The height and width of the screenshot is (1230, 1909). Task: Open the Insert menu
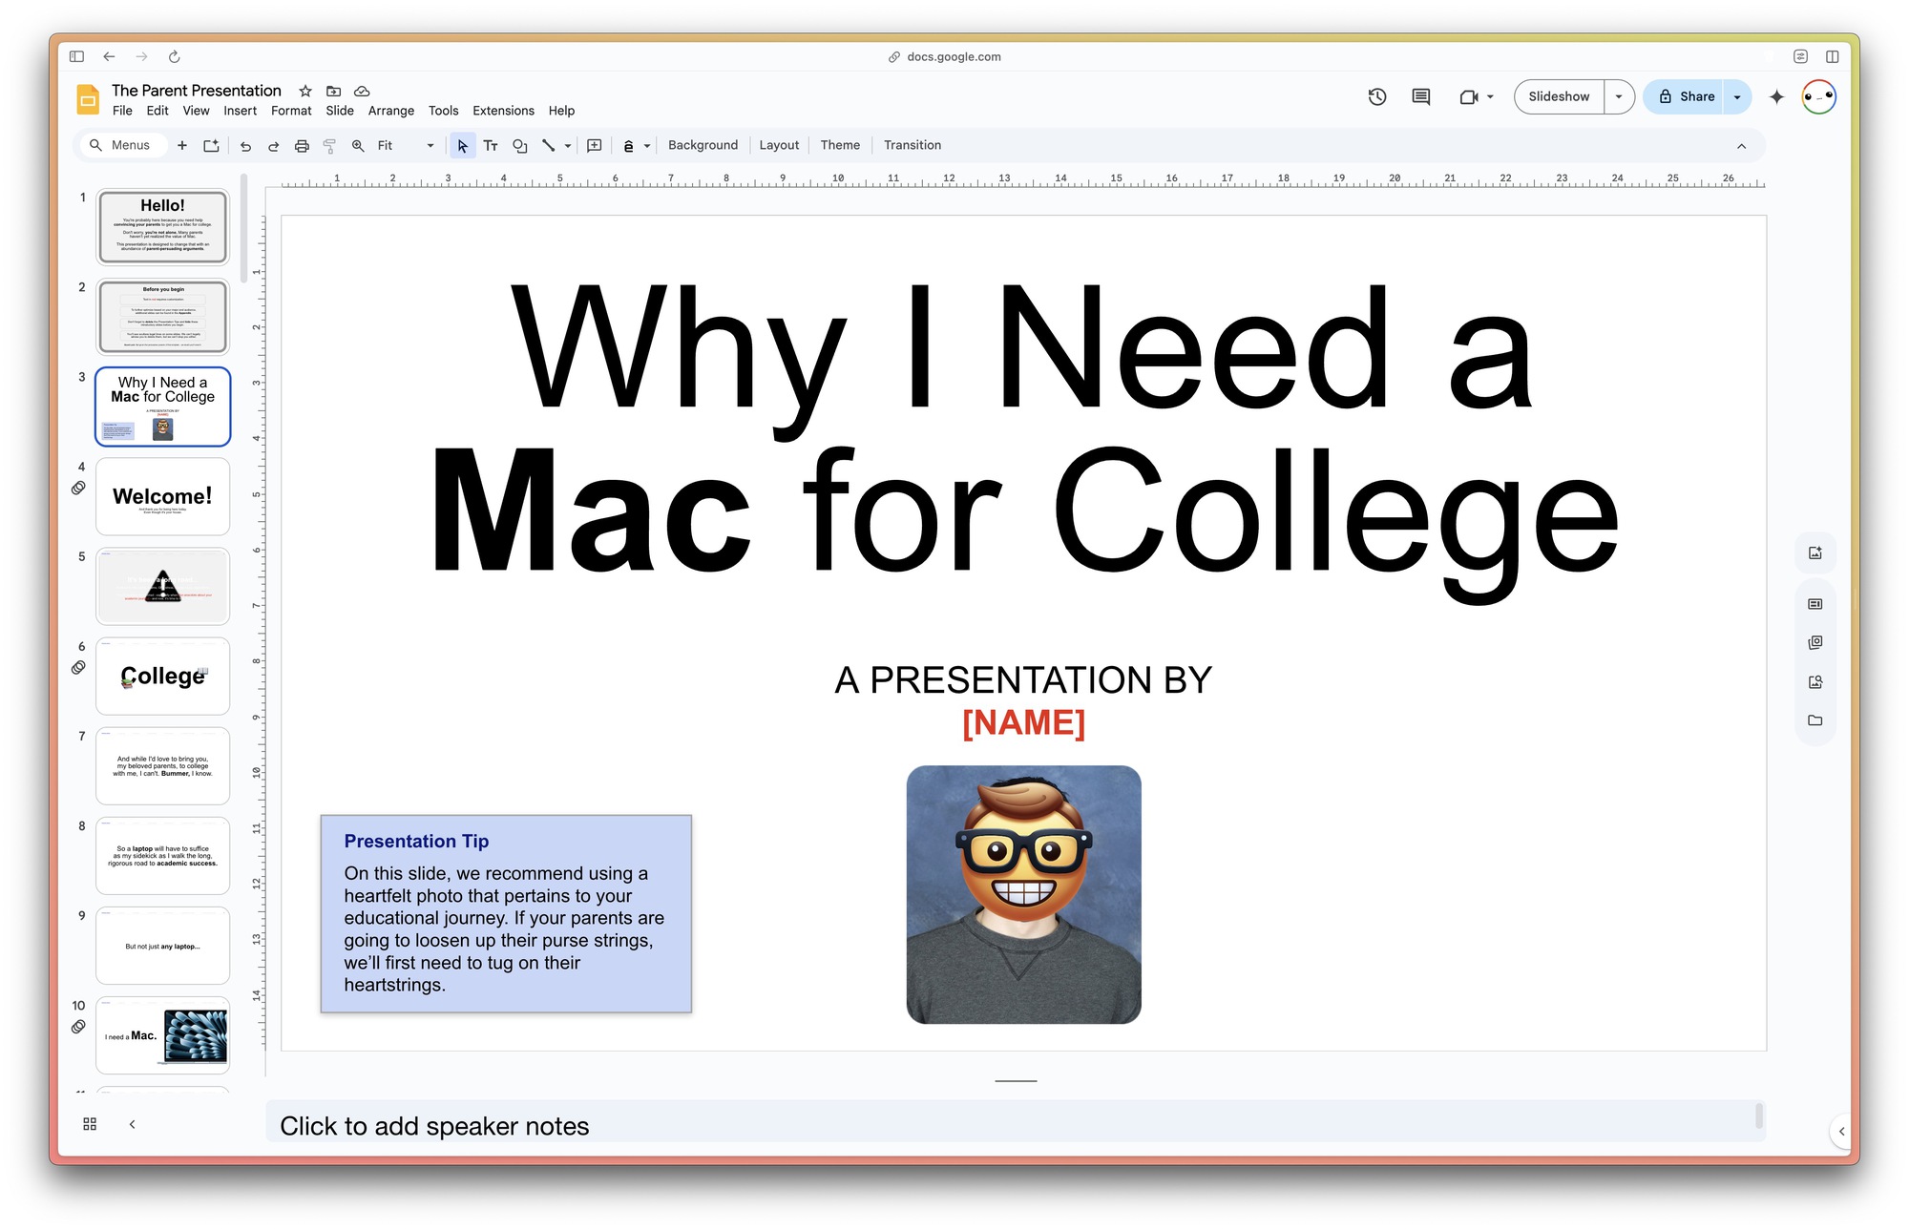click(240, 111)
